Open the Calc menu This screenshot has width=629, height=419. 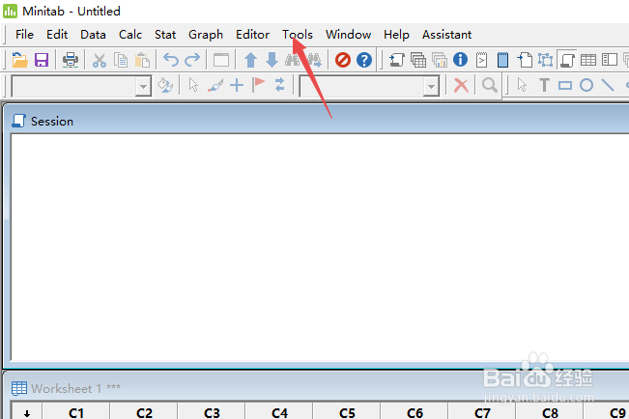click(130, 35)
